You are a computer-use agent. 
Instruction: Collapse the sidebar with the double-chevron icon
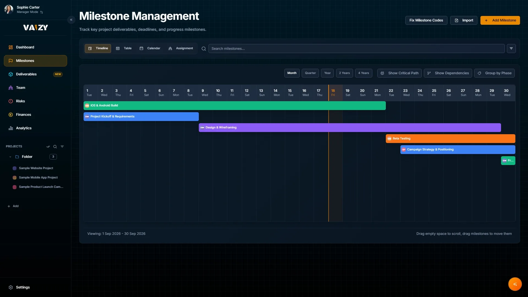click(x=71, y=20)
